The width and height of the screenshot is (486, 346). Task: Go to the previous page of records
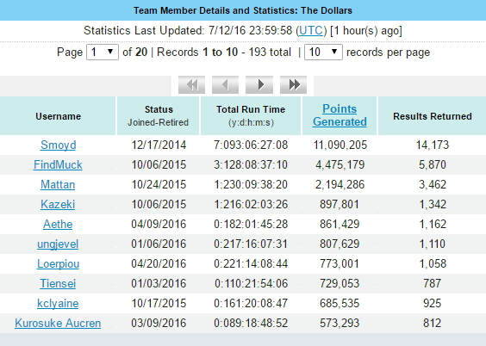pos(225,84)
